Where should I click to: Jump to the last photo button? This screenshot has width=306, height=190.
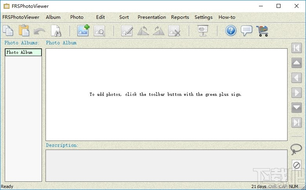(x=297, y=122)
